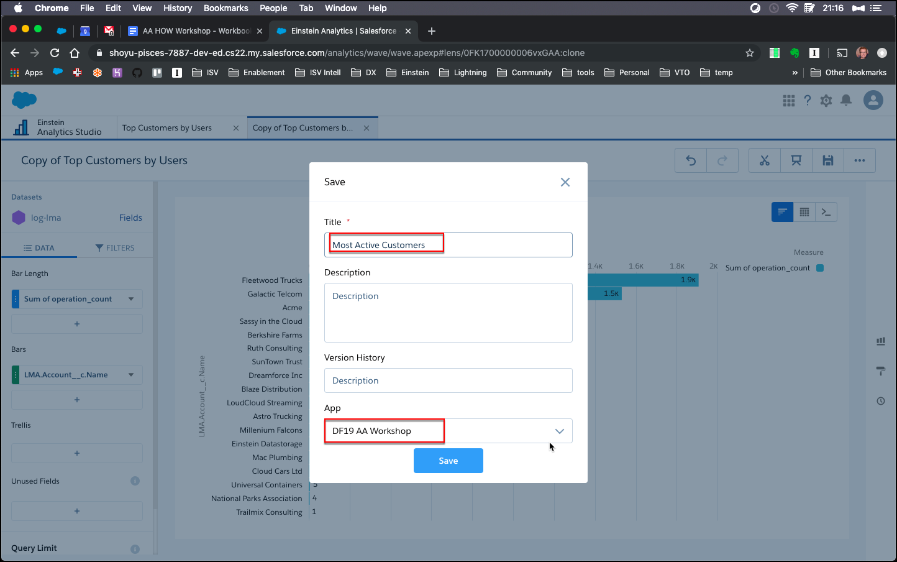This screenshot has height=562, width=897.
Task: Switch to chart mode view
Action: click(783, 212)
